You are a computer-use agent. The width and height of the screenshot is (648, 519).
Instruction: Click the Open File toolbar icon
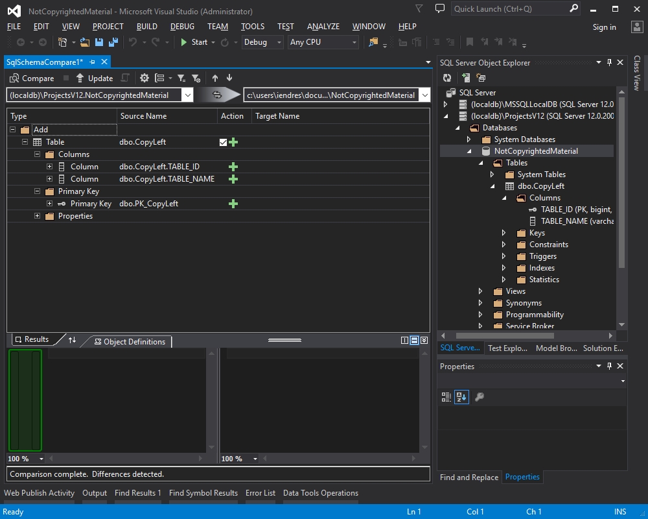tap(85, 42)
